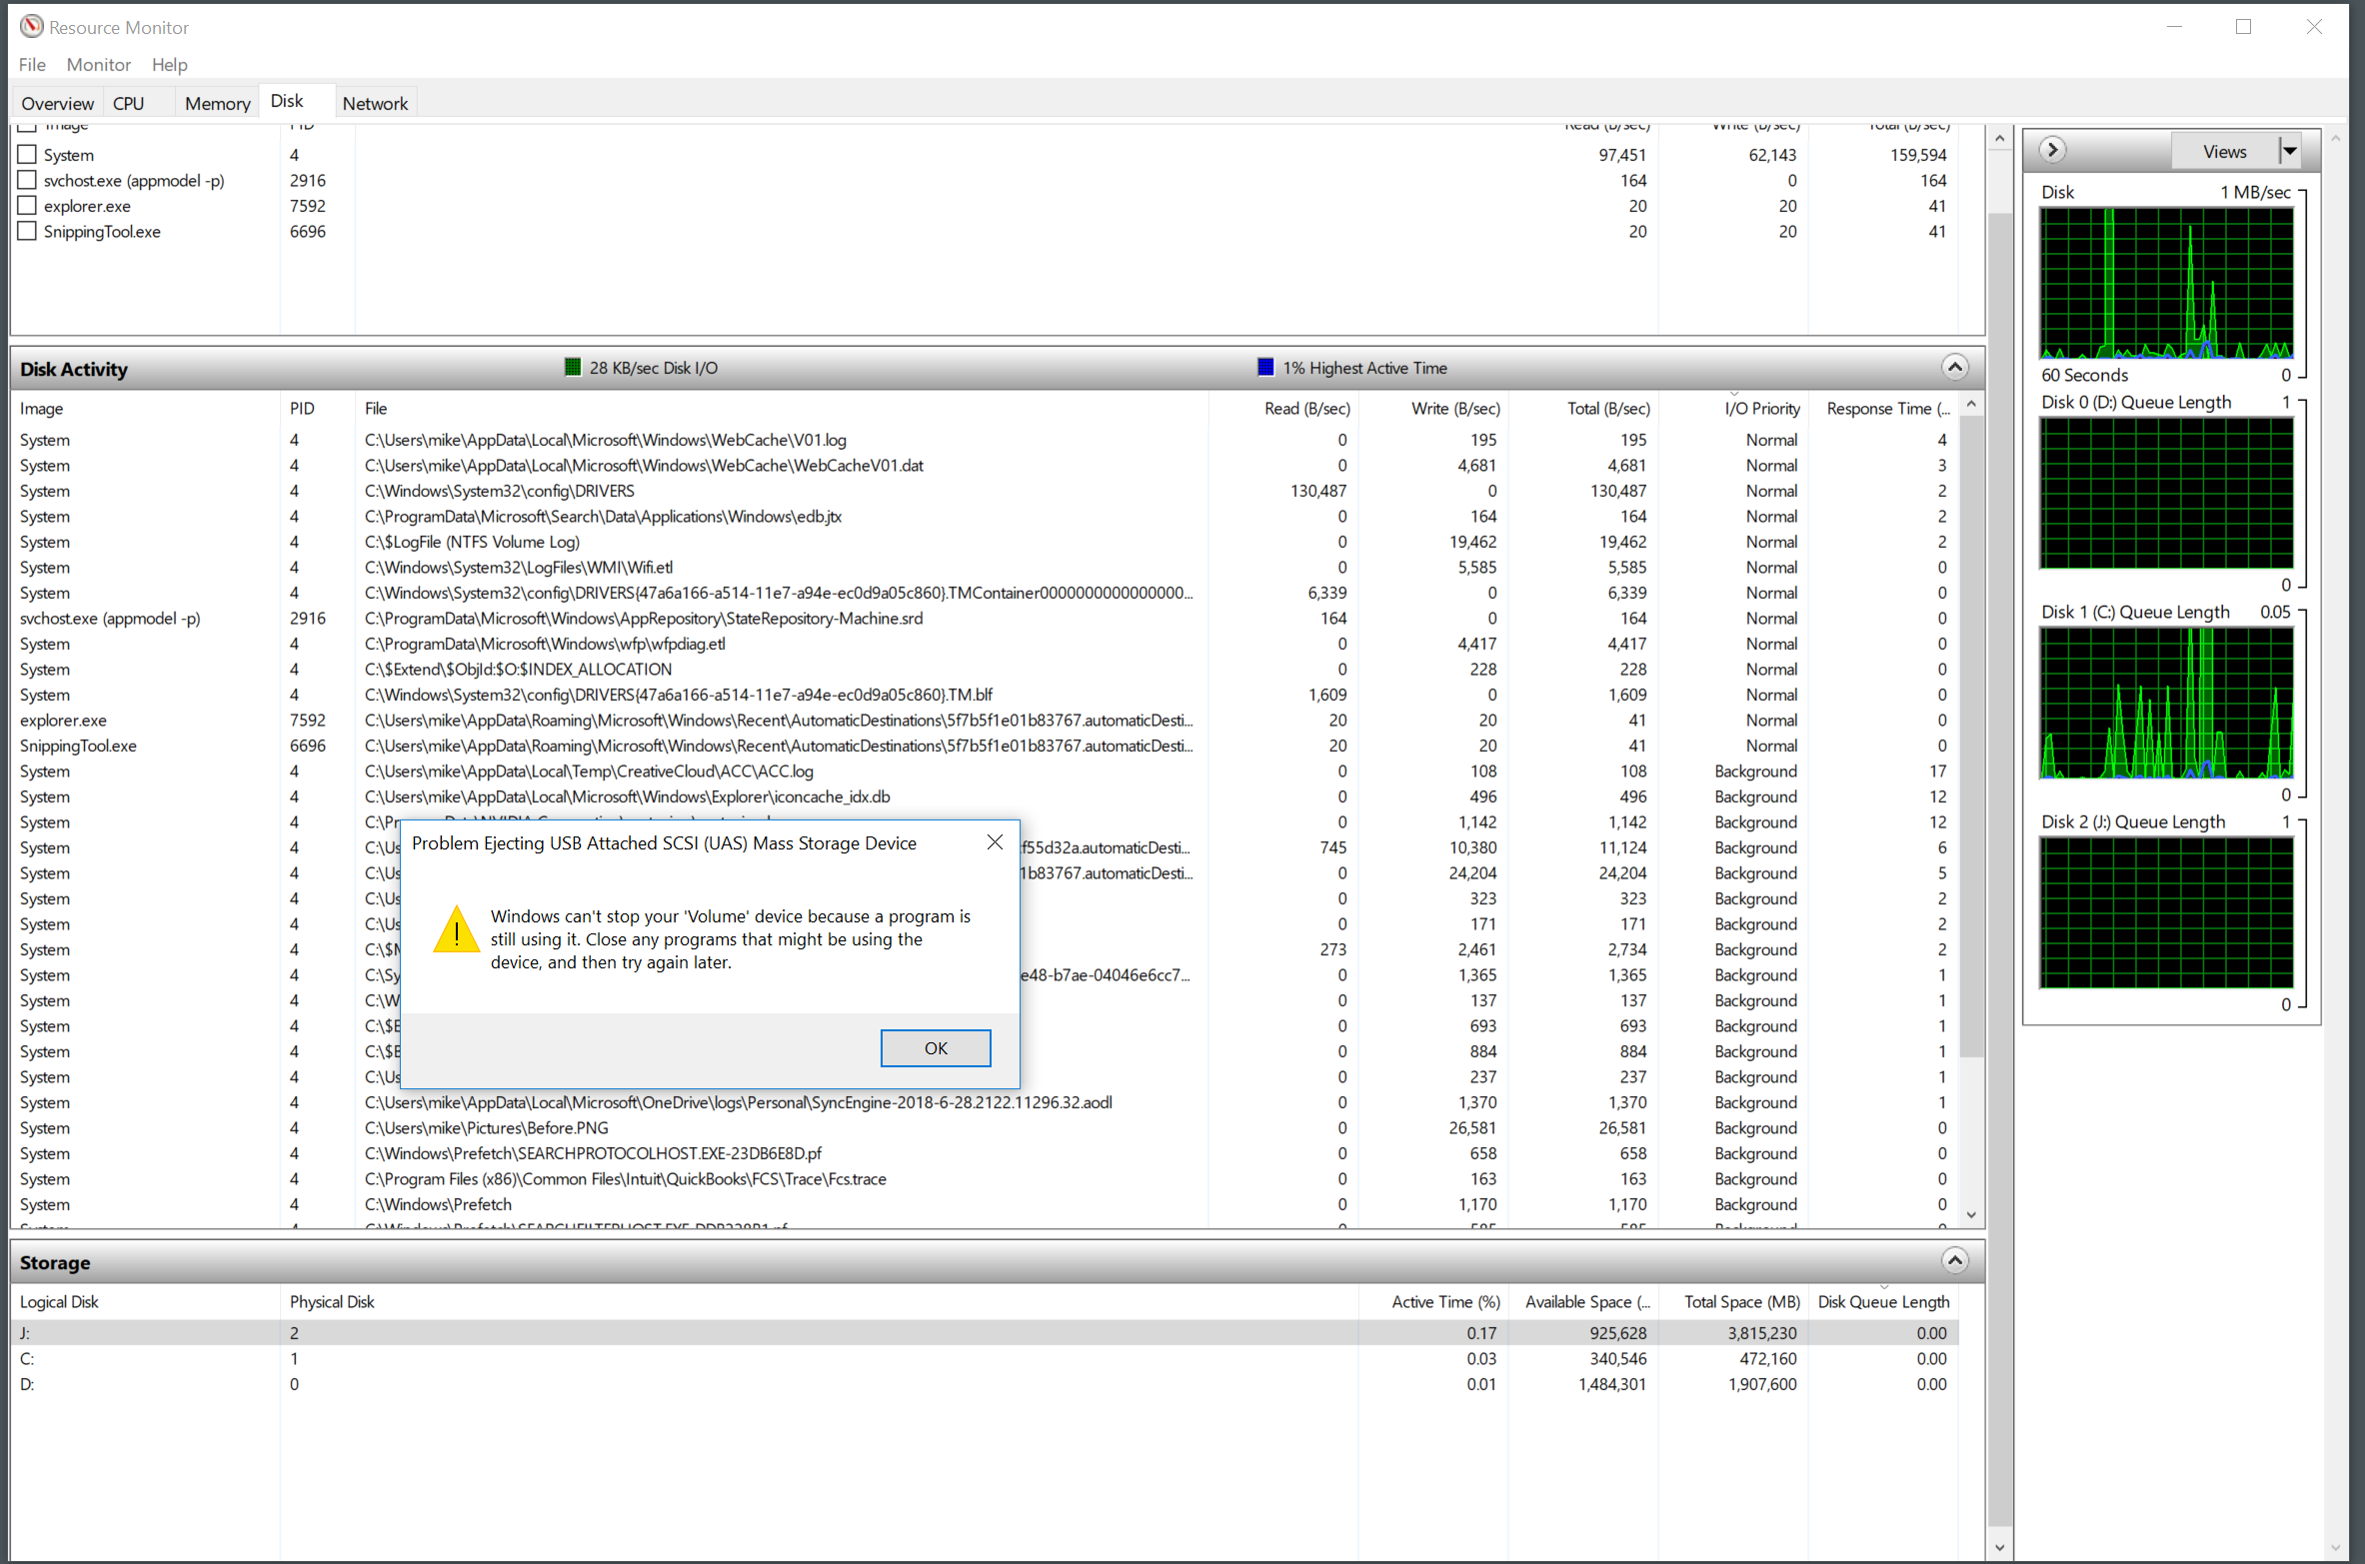Screen dimensions: 2365x1564
Task: Open the Monitor menu
Action: (x=98, y=65)
